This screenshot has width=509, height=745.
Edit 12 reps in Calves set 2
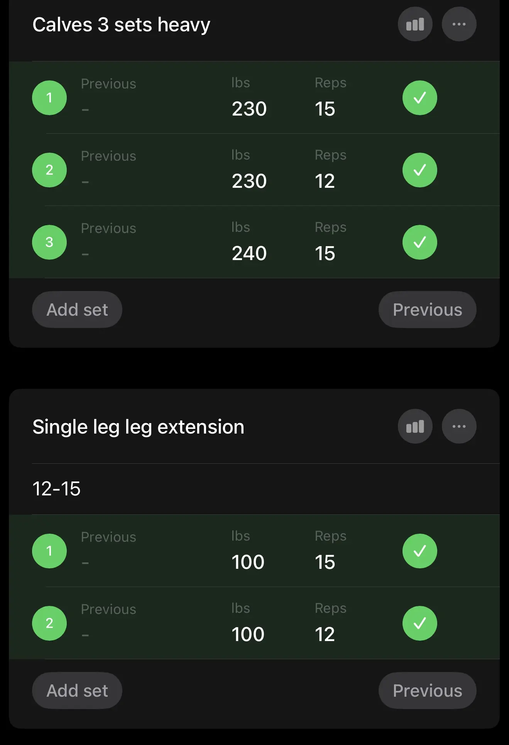click(325, 181)
